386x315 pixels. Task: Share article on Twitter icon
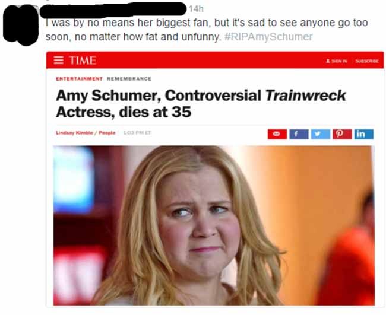pyautogui.click(x=321, y=134)
